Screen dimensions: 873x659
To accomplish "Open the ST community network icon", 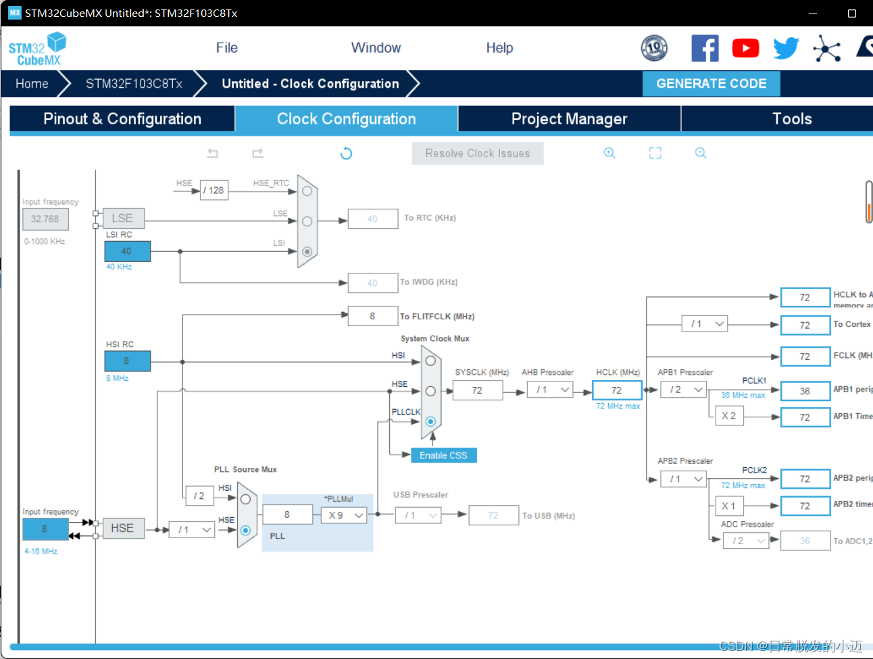I will coord(826,48).
